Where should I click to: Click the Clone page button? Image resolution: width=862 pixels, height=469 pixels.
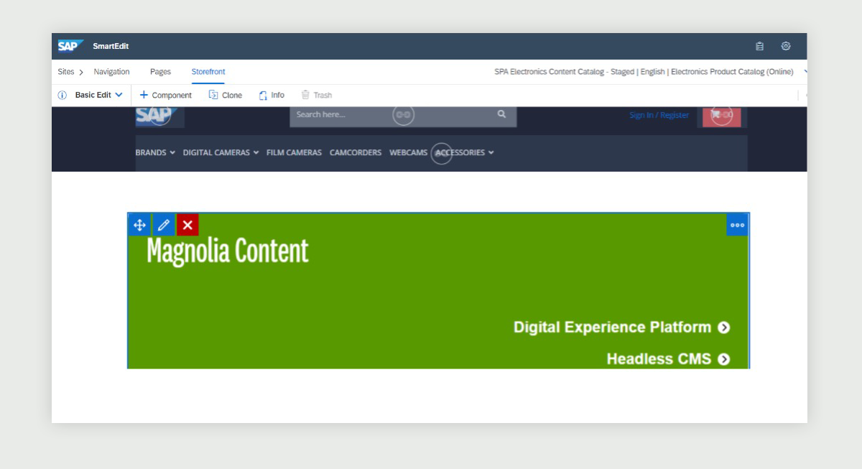[x=226, y=96]
